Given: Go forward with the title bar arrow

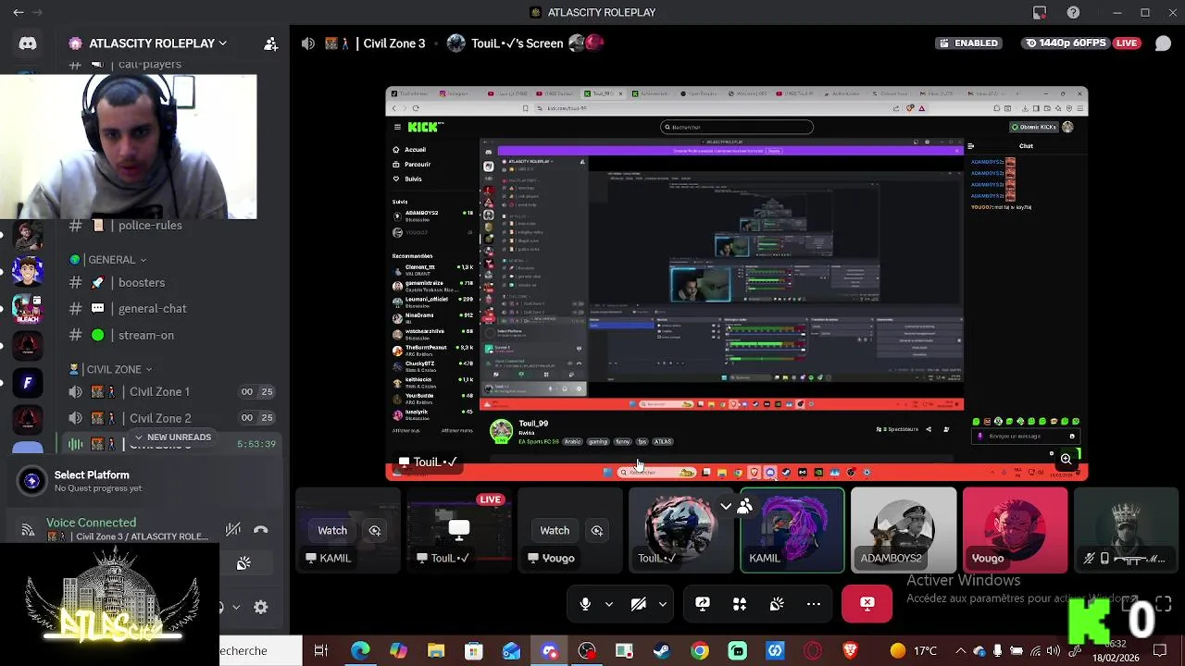Looking at the screenshot, I should pos(37,12).
